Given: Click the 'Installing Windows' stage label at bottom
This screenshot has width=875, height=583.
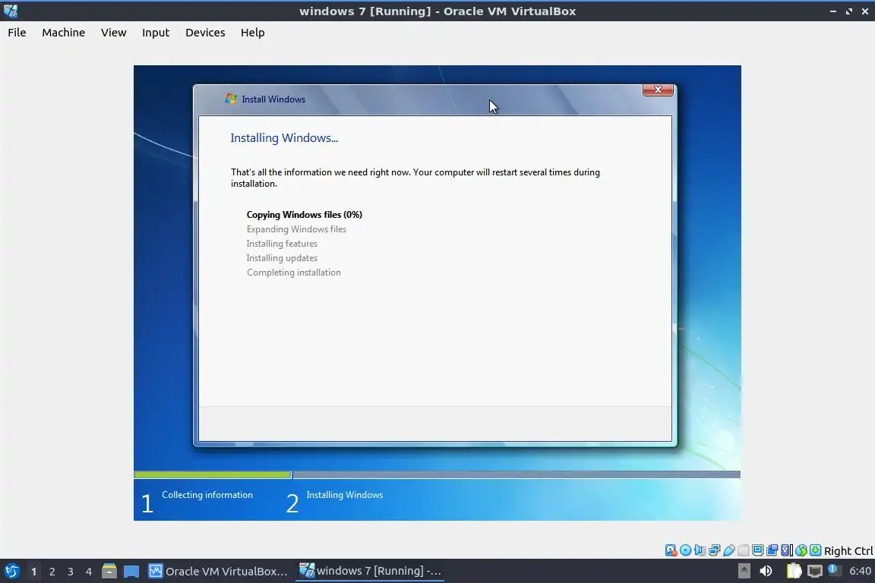Looking at the screenshot, I should pos(344,495).
